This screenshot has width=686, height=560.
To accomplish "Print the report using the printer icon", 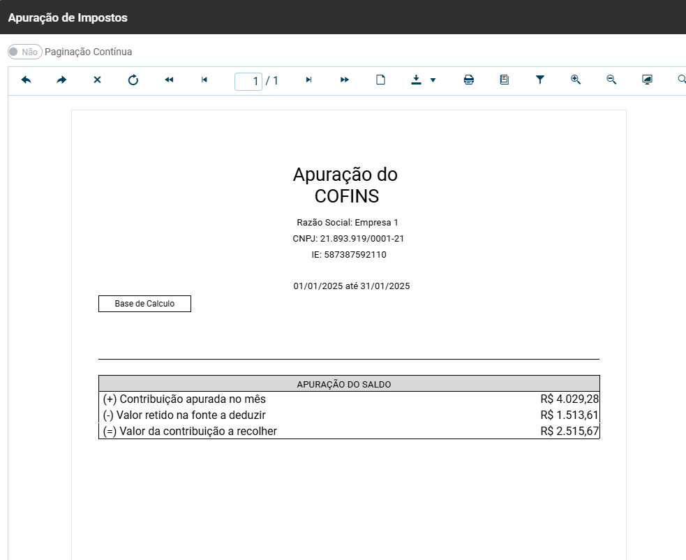I will point(469,80).
